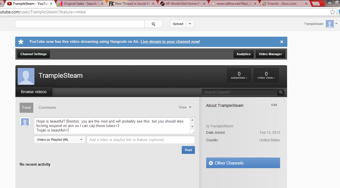The image size is (340, 188).
Task: Select the Comments tab
Action: coord(47,107)
